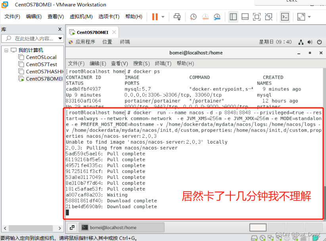Click the library horizontal scrollbar thumb
326x241 pixels.
31,228
